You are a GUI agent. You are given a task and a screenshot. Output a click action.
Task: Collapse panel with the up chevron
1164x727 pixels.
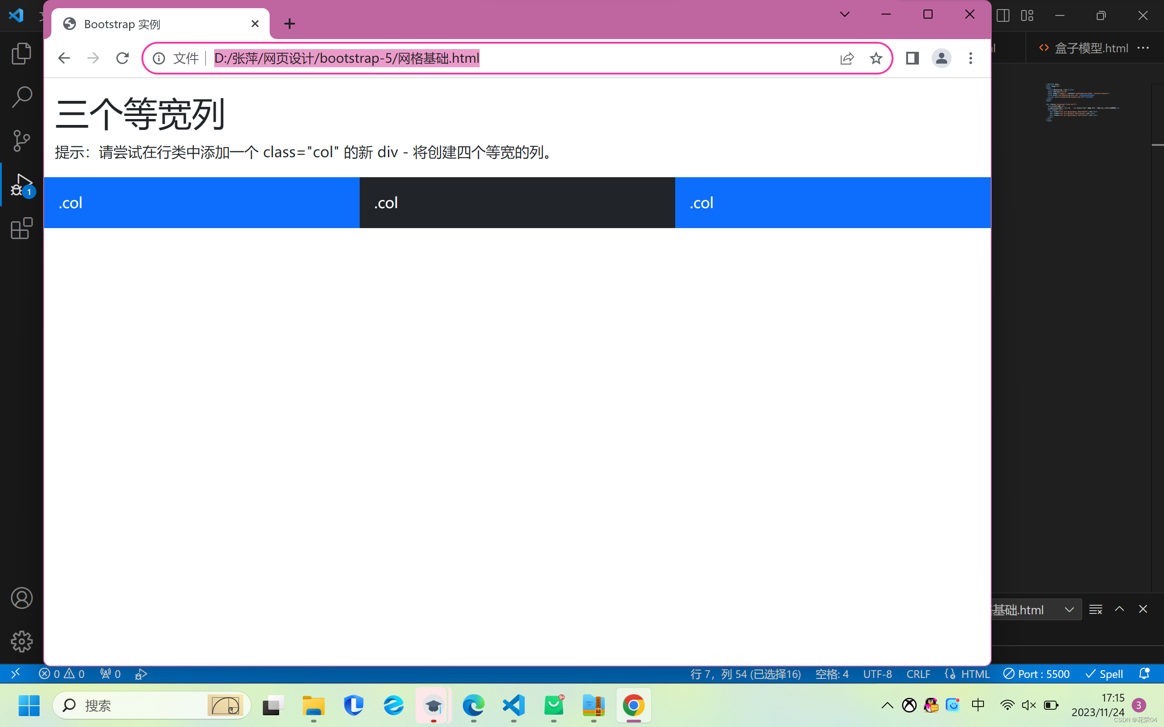(1119, 609)
